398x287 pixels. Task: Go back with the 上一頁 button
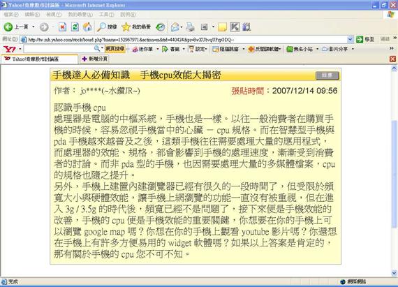pos(16,27)
